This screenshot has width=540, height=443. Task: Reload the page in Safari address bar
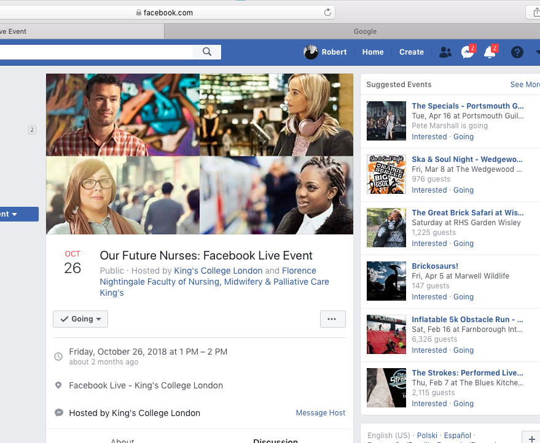click(327, 12)
